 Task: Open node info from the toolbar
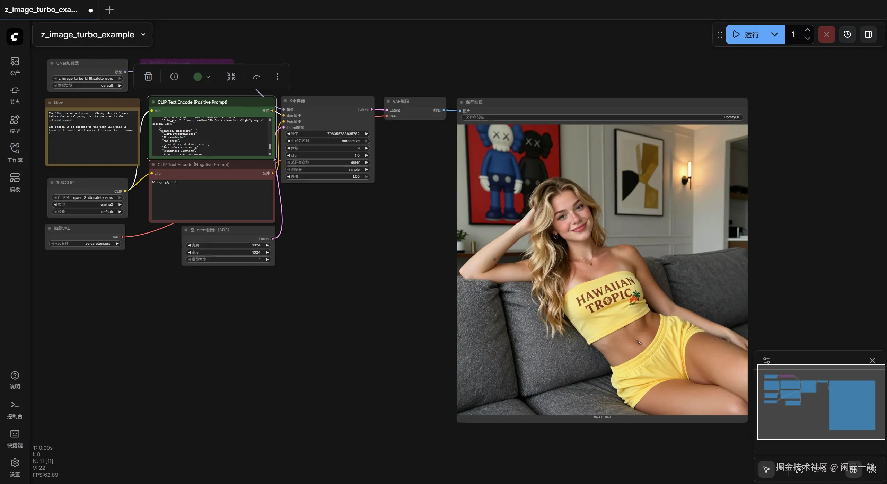pyautogui.click(x=174, y=77)
